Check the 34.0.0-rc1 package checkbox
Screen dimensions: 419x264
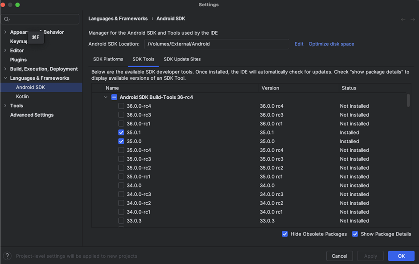click(x=121, y=211)
